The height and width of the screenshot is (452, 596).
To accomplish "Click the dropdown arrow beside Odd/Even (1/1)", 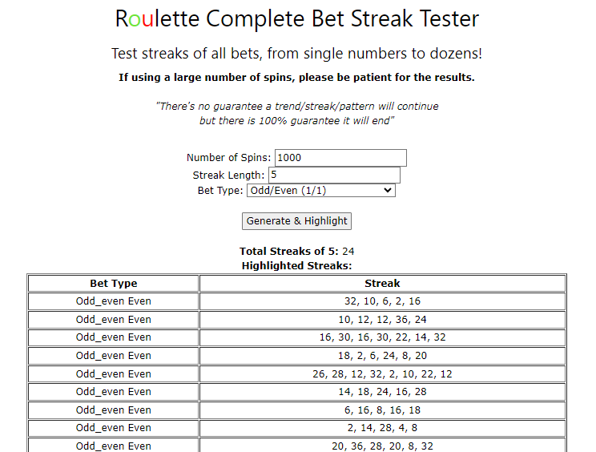I will [388, 190].
